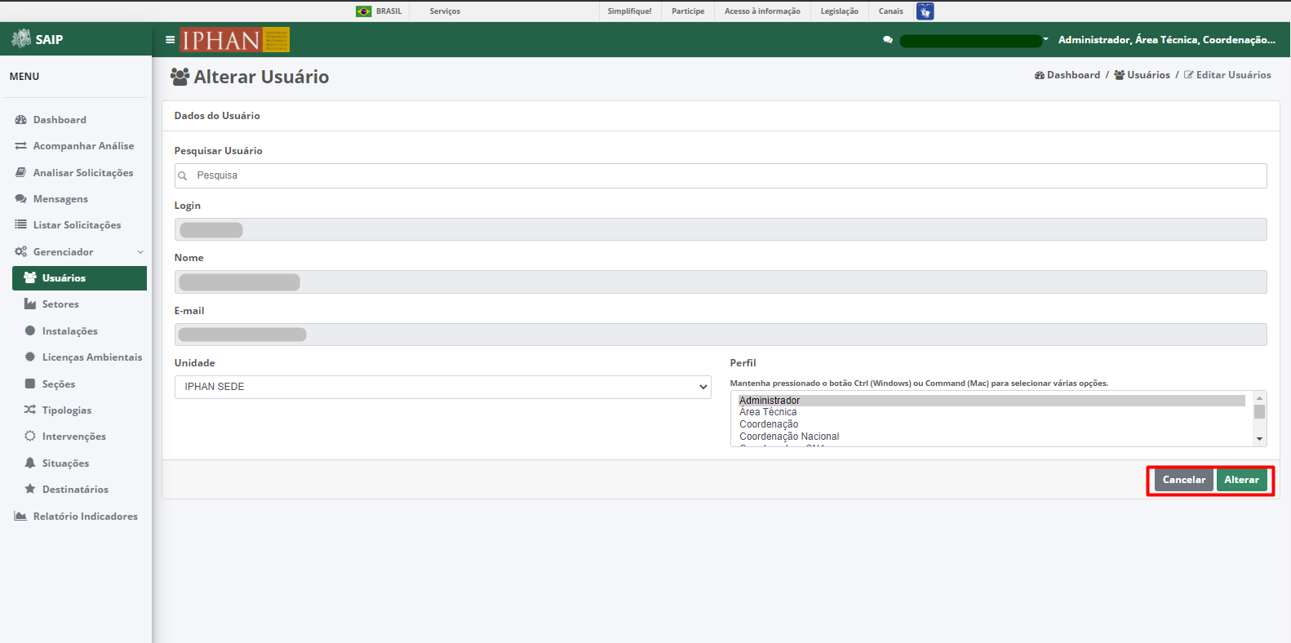Click the Setores factory icon

click(x=30, y=304)
